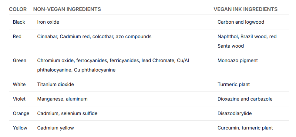The height and width of the screenshot is (137, 296).
Task: Click the Turmeric plant cell in the White row
Action: coord(234,85)
